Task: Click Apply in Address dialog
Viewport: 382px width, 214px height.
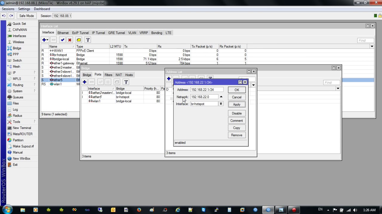Action: coord(237,104)
